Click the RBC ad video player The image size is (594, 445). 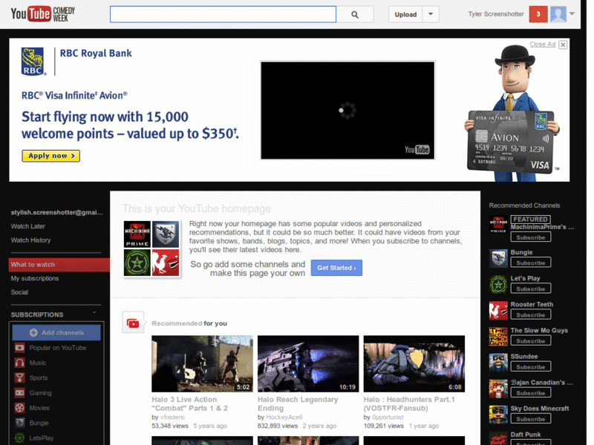coord(347,110)
